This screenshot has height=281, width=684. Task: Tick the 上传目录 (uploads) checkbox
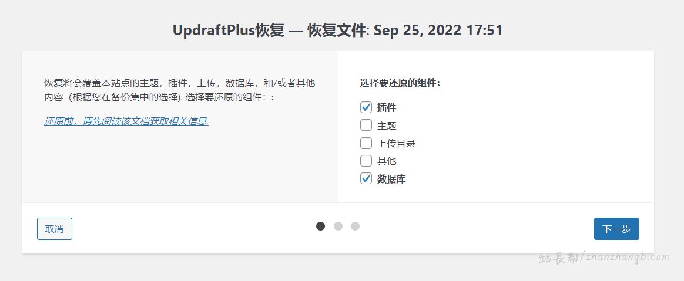(x=366, y=143)
